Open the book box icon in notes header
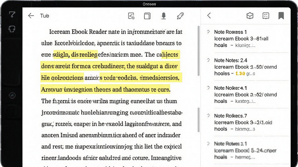Viewport: 298px width, 167px height. [x=250, y=16]
